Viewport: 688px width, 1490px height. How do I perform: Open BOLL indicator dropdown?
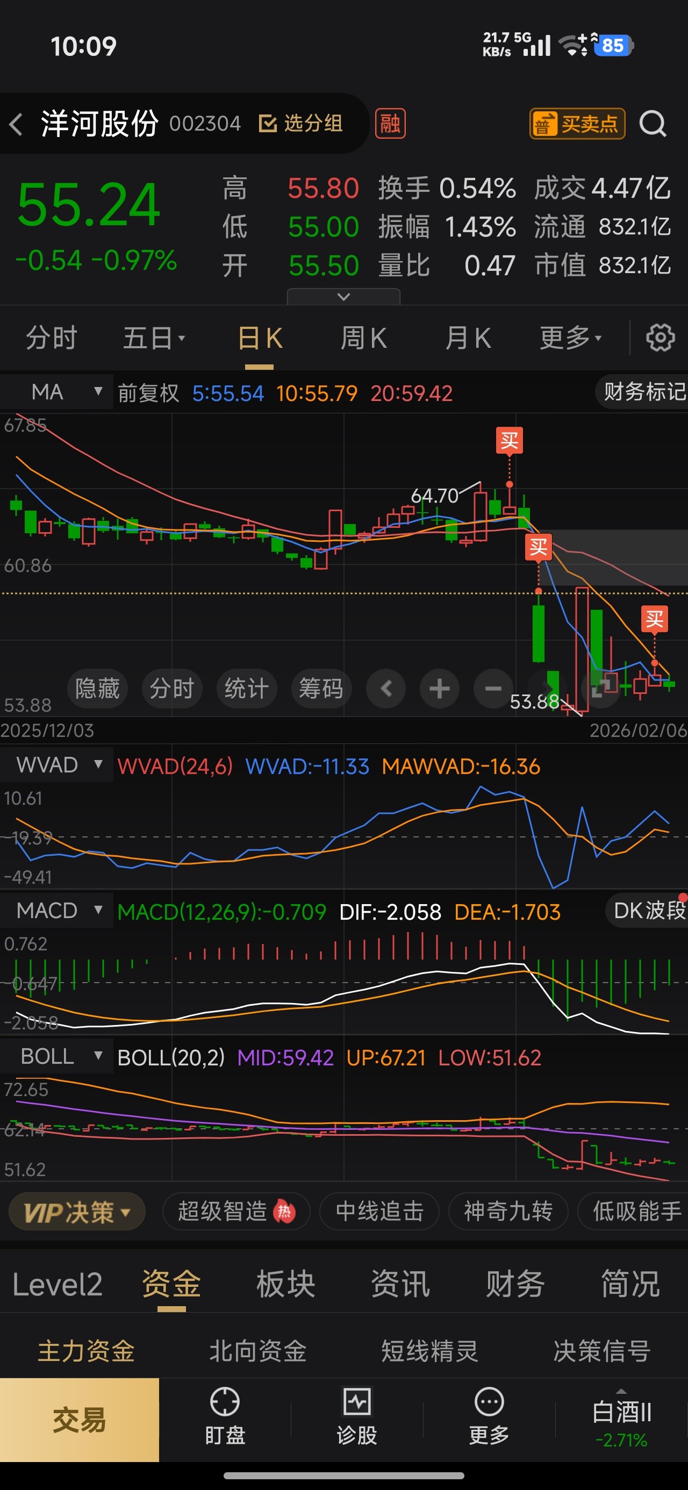[x=57, y=1056]
